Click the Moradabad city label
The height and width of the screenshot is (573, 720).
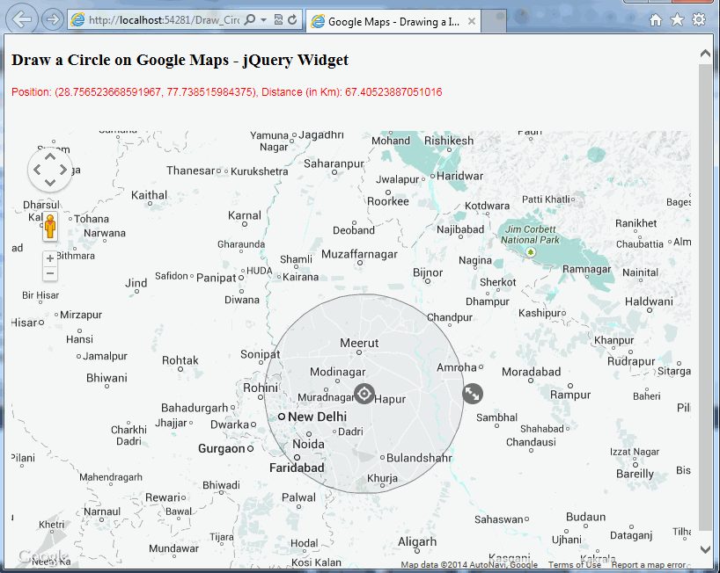[532, 372]
